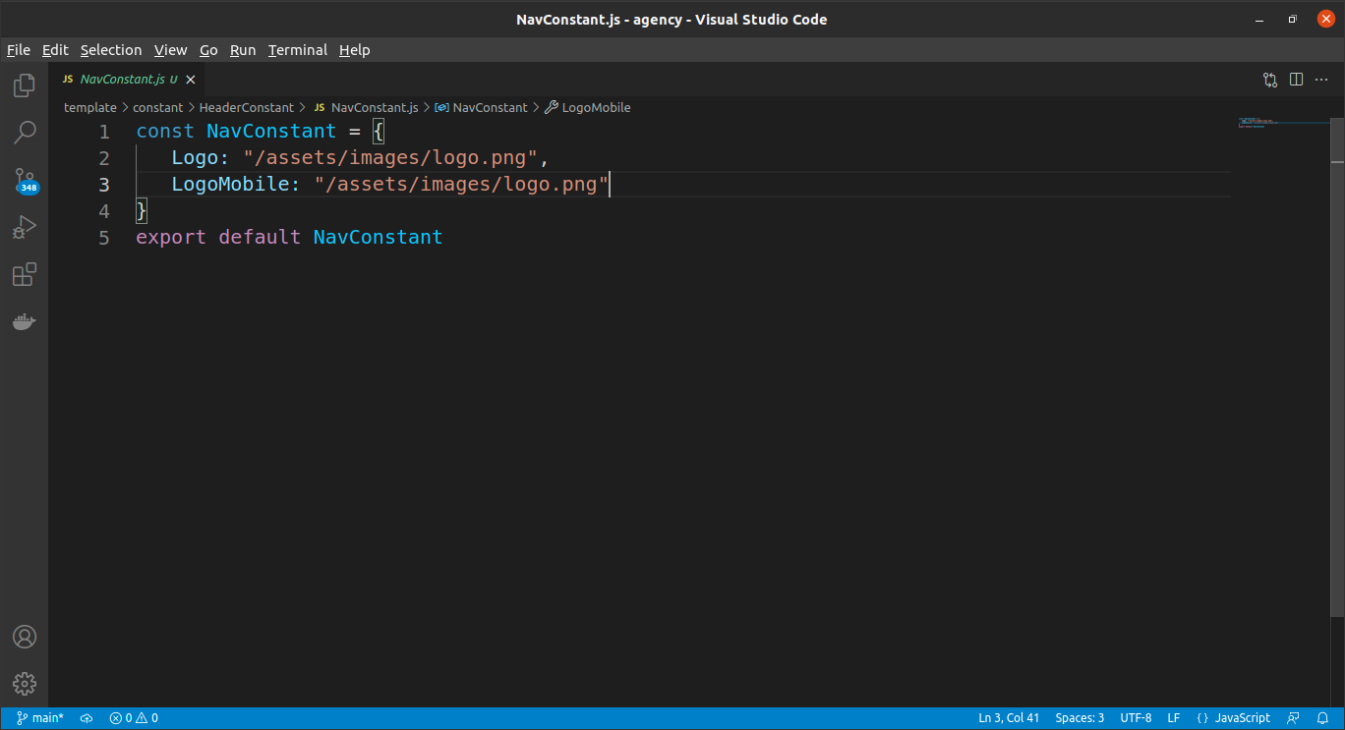
Task: Click line number 1 in the gutter
Action: [x=104, y=132]
